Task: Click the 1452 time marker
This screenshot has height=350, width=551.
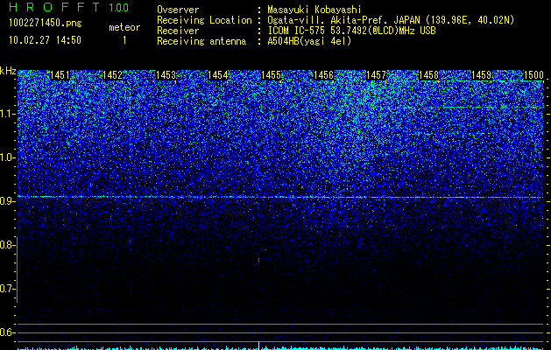Action: coord(112,75)
